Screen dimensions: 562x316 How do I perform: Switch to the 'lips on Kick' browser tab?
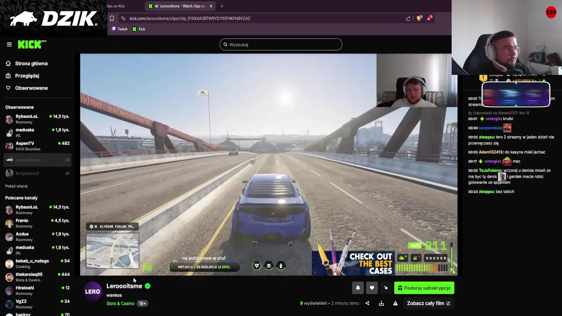[116, 6]
